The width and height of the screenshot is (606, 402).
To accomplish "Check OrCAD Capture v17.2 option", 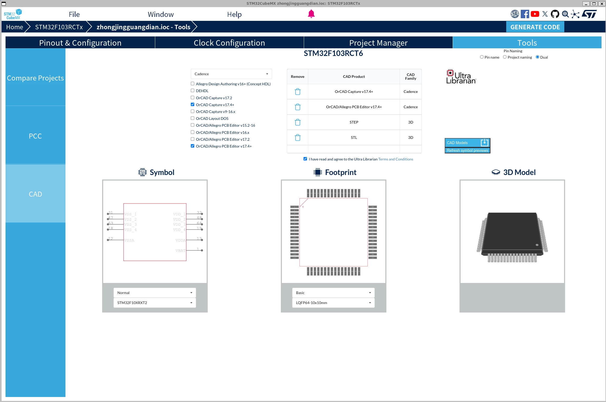I will pyautogui.click(x=192, y=98).
